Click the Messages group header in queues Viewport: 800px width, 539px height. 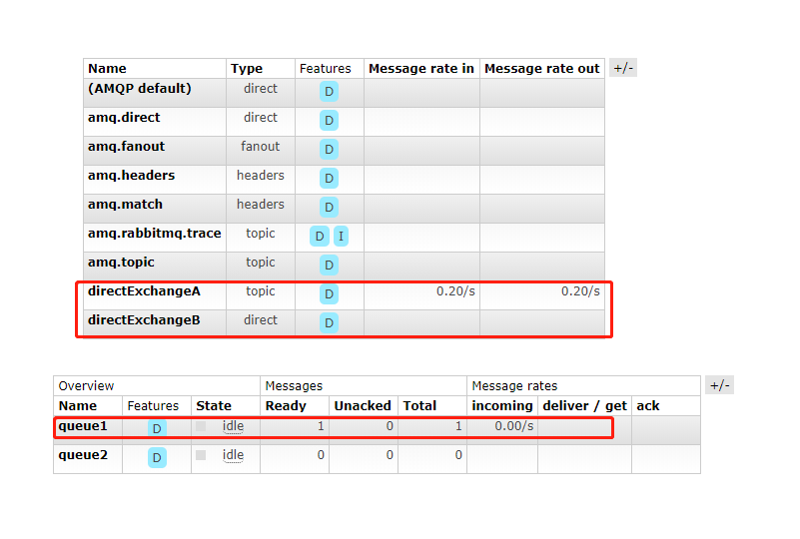pyautogui.click(x=294, y=386)
